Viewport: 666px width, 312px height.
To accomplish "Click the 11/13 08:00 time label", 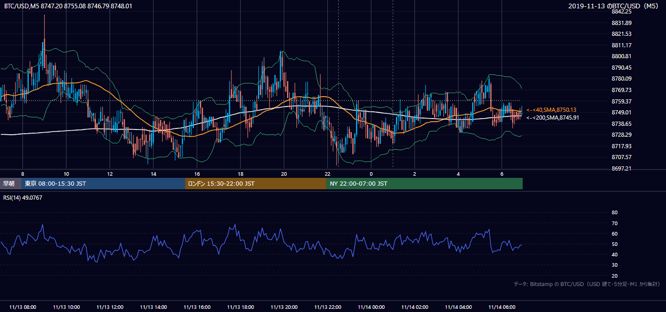I will (x=23, y=307).
